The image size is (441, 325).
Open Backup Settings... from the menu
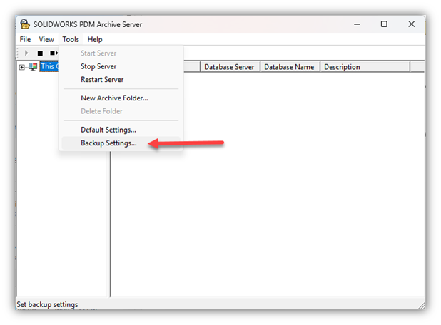[121, 143]
